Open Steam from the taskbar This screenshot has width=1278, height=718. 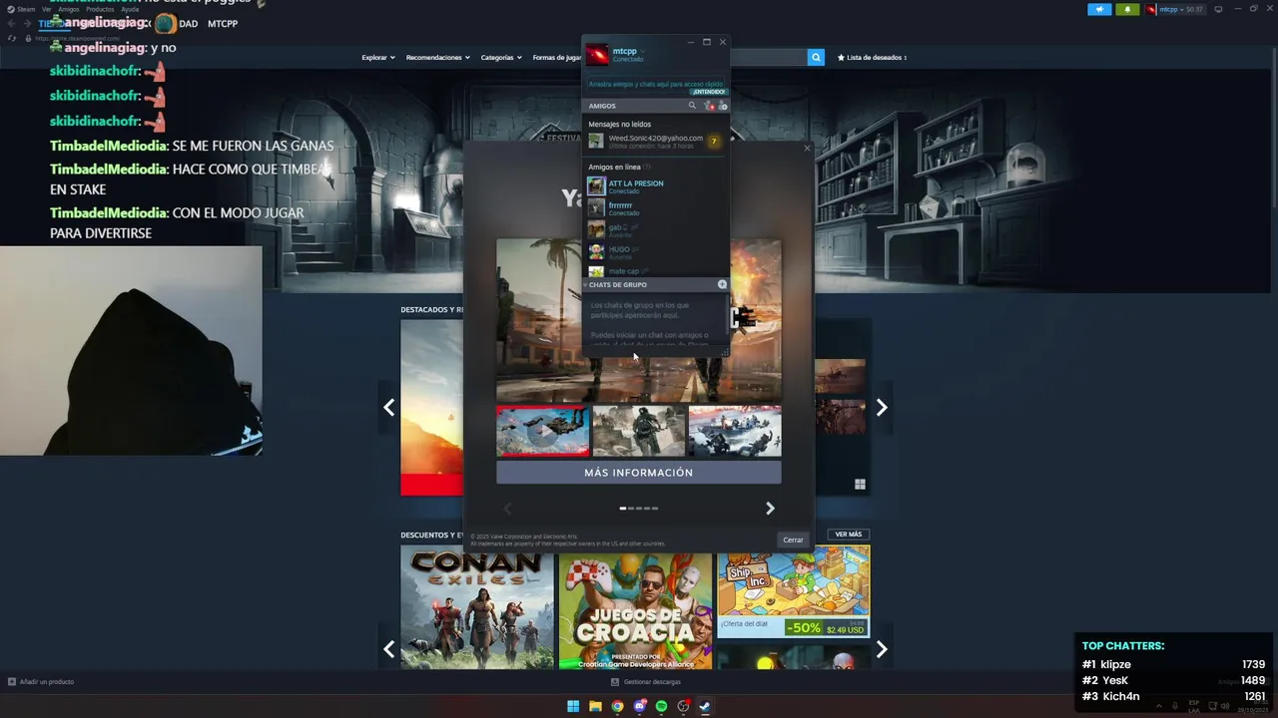click(705, 706)
